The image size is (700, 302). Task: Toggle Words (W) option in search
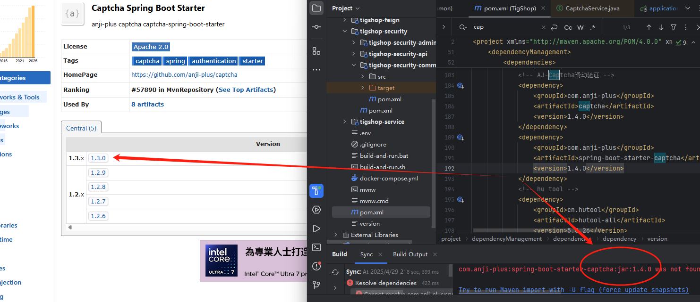(x=580, y=27)
